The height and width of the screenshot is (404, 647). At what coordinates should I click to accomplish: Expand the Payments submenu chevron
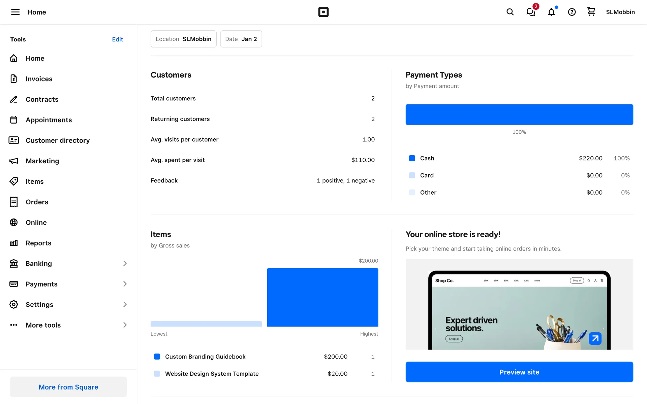[125, 284]
